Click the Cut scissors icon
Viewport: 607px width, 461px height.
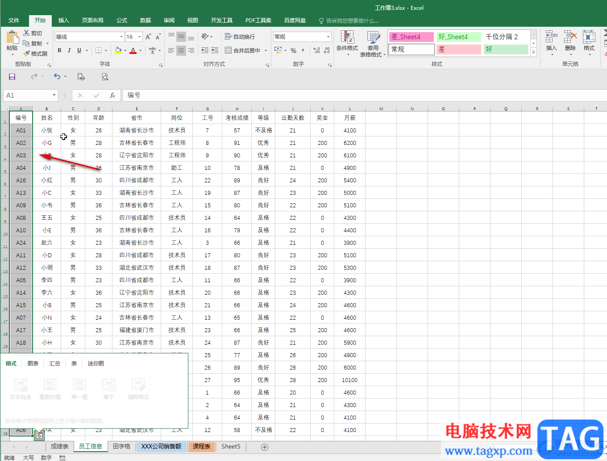(26, 33)
